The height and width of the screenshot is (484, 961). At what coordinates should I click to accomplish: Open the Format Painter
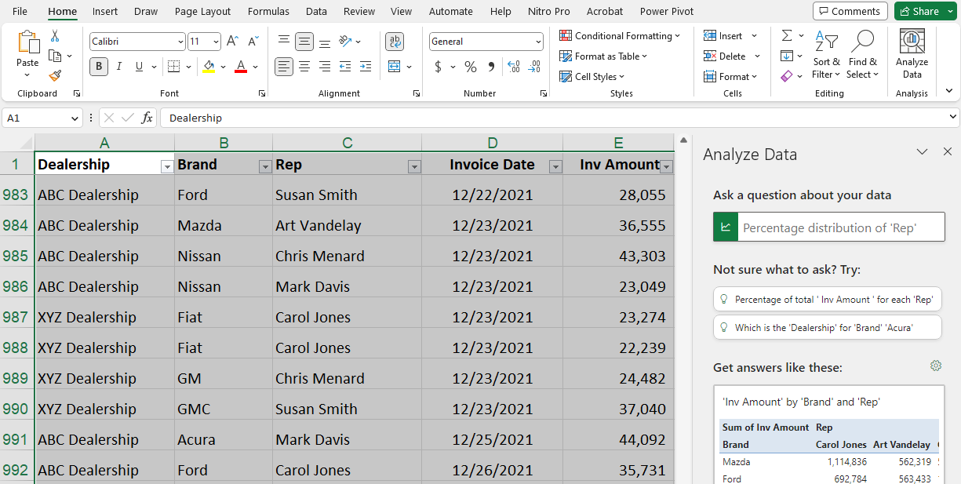pos(54,75)
